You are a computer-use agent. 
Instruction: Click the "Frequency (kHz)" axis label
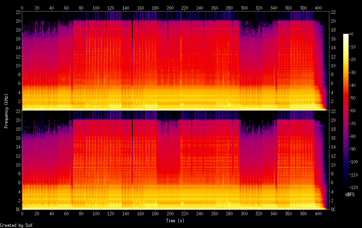[6, 111]
